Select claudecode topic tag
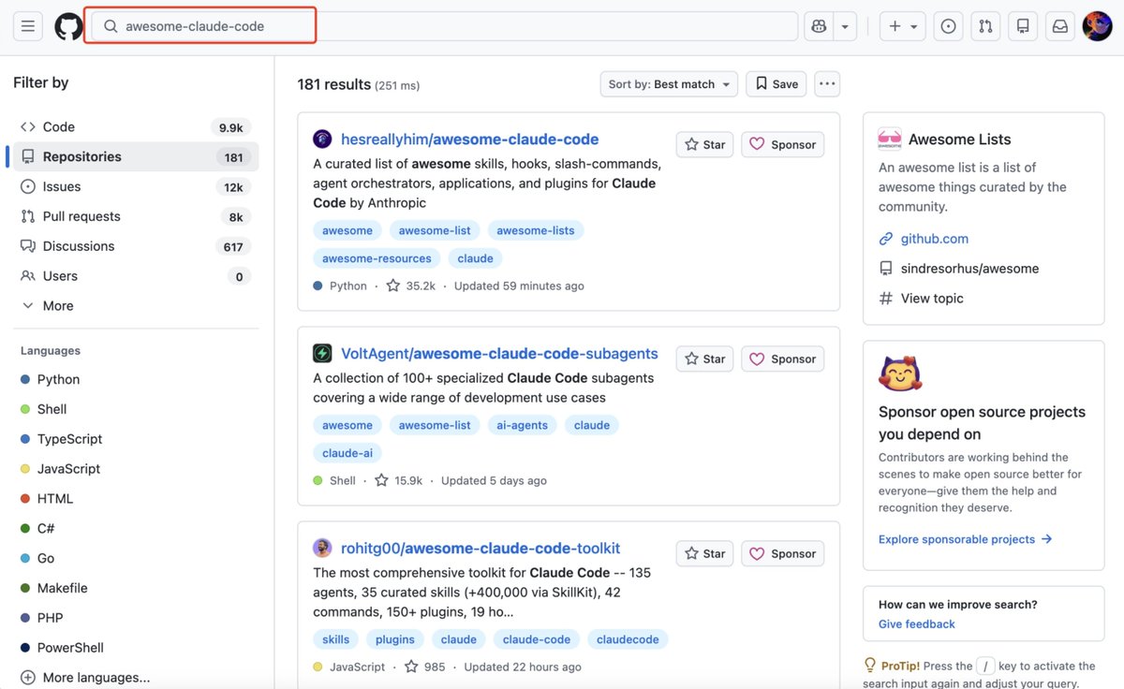 point(628,639)
